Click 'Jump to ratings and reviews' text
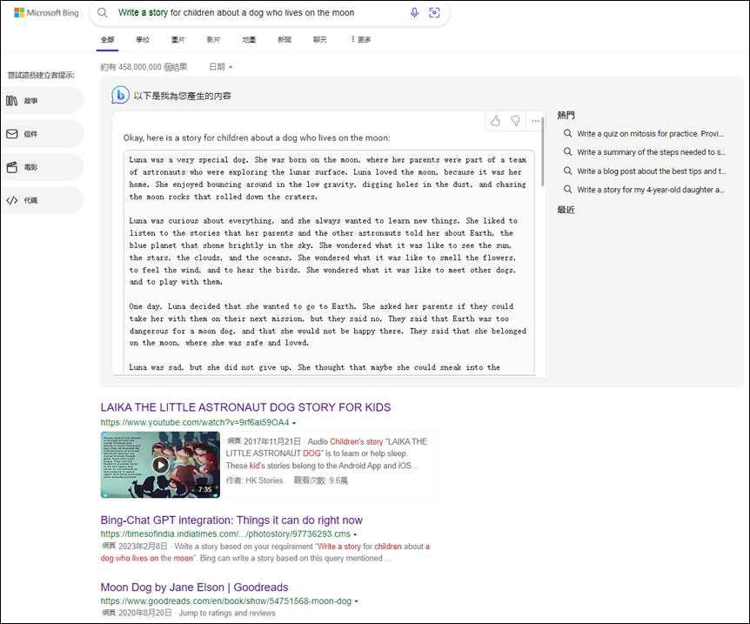 click(227, 613)
